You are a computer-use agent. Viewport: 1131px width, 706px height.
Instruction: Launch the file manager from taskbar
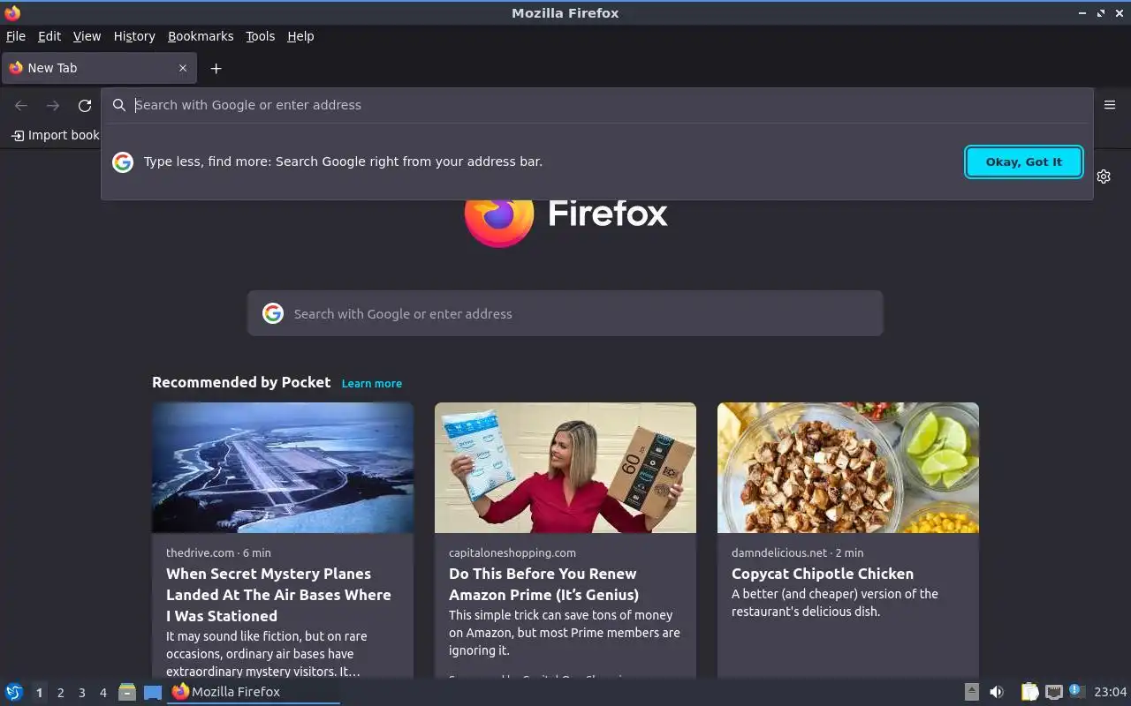pos(127,692)
